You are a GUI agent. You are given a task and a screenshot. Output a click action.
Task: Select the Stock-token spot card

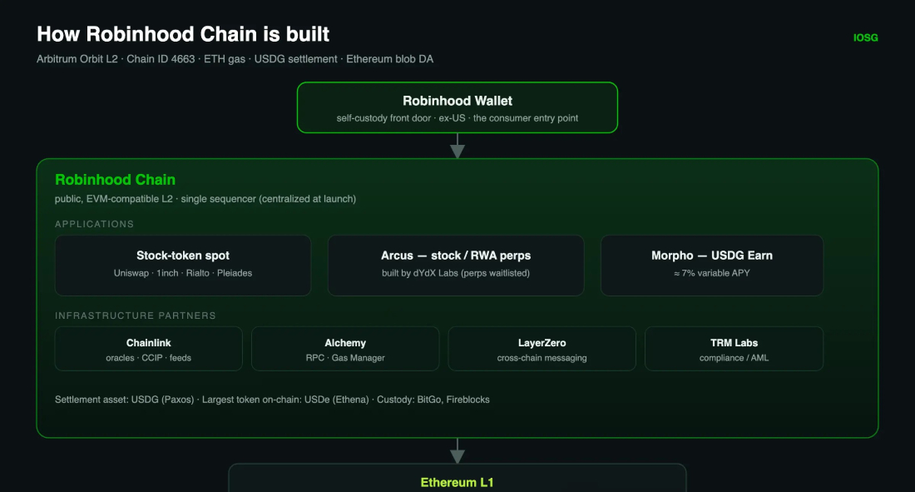click(x=183, y=266)
